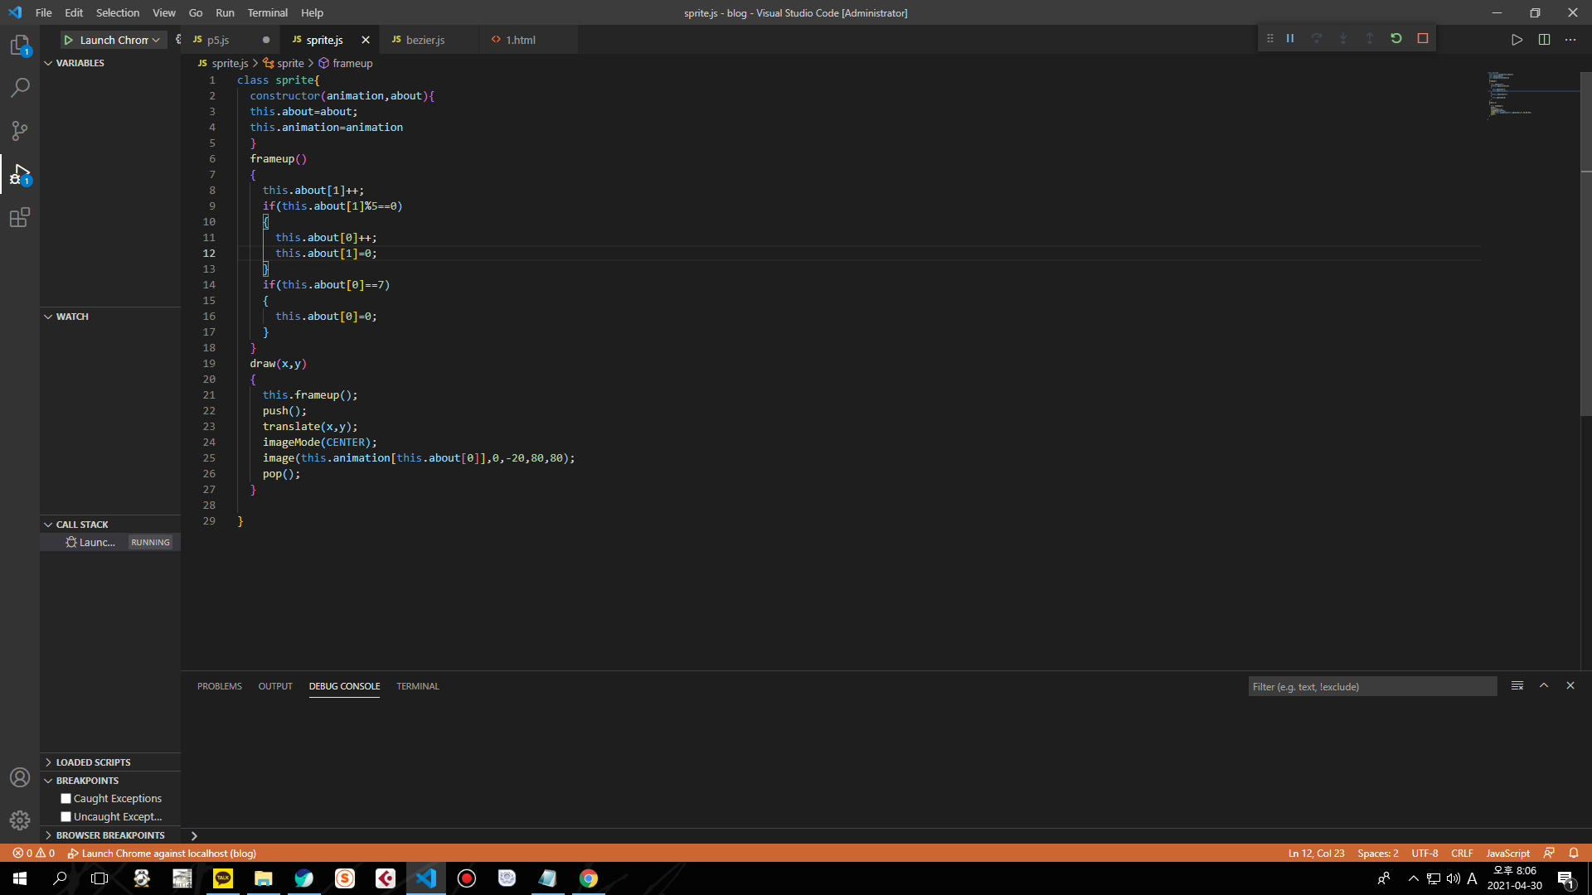This screenshot has width=1592, height=895.
Task: Click the debug console filter field
Action: (x=1372, y=687)
